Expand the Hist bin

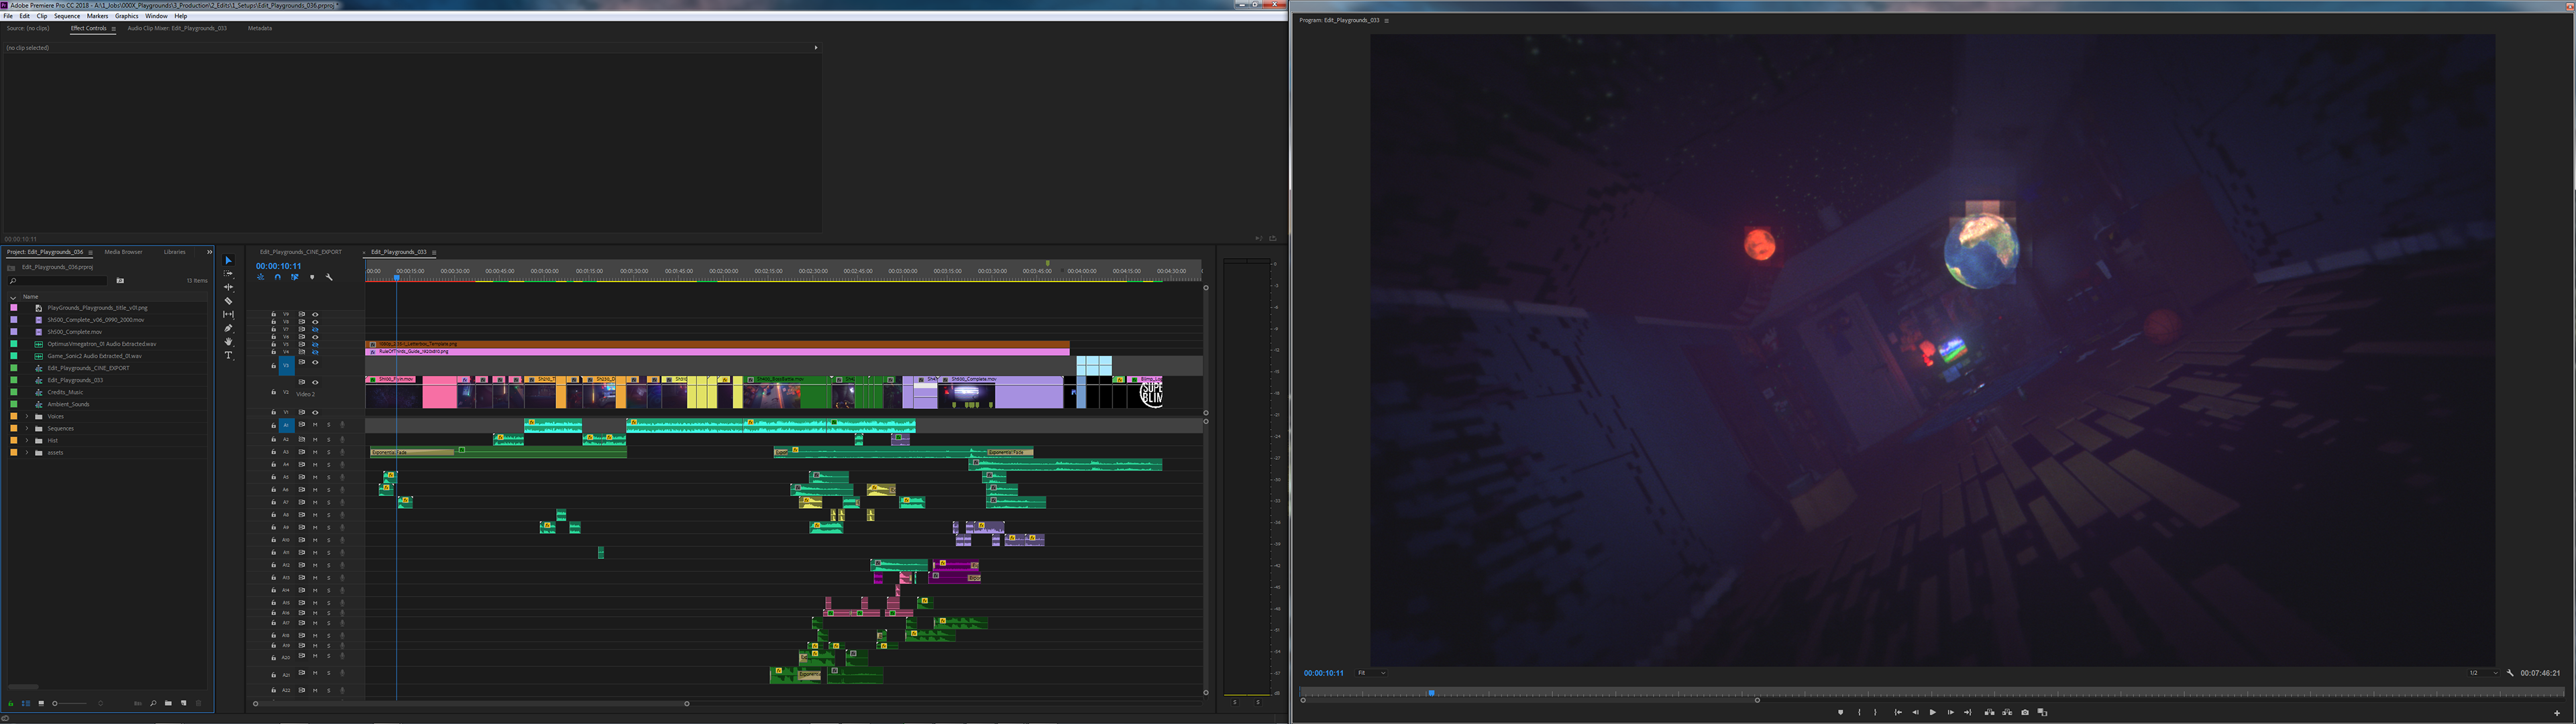coord(27,440)
